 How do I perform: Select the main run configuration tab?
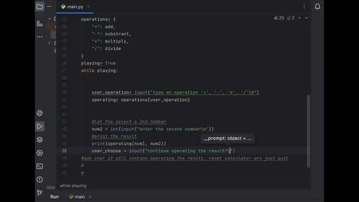(77, 197)
